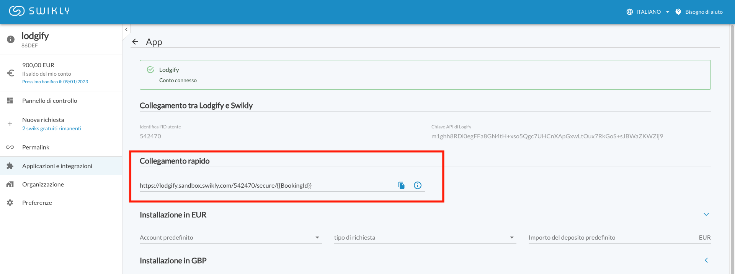The height and width of the screenshot is (274, 735).
Task: Open Organizzazione in the sidebar
Action: click(x=43, y=185)
